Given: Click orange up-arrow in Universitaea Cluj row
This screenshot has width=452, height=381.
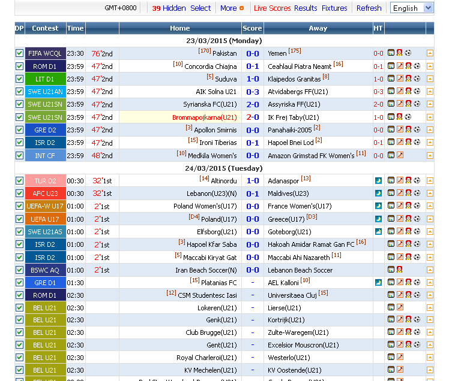Looking at the screenshot, I should pyautogui.click(x=430, y=295).
